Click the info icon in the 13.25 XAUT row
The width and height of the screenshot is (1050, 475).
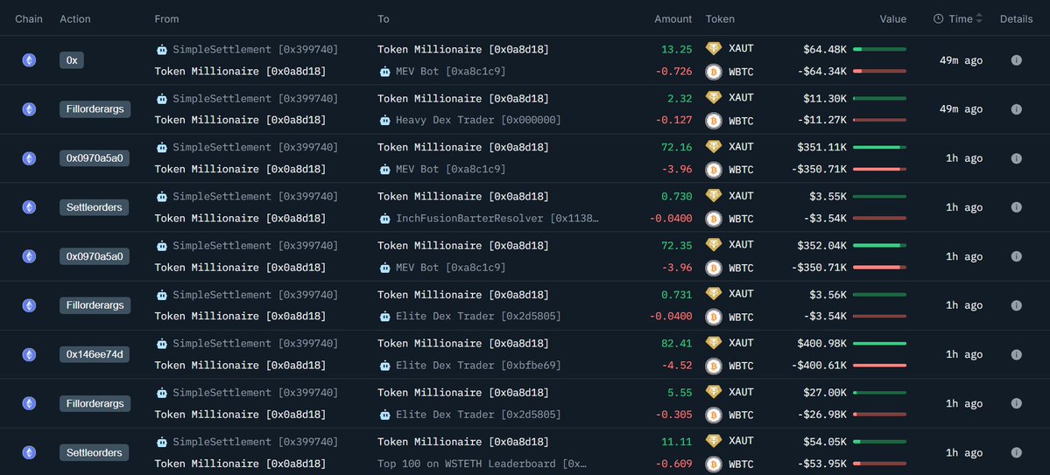tap(1016, 60)
